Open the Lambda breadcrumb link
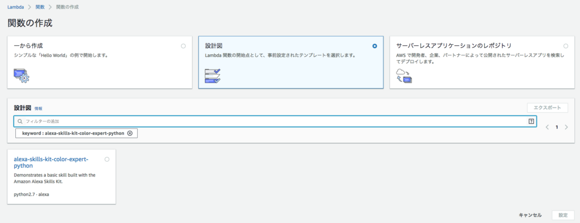The image size is (580, 223). pyautogui.click(x=15, y=7)
